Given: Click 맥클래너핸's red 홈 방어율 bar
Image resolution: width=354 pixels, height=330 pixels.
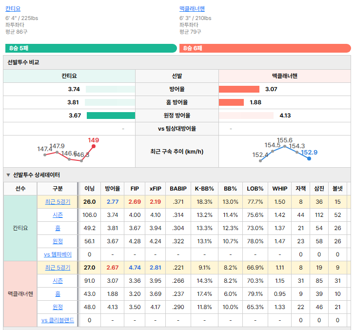Looking at the screenshot, I should coord(231,102).
